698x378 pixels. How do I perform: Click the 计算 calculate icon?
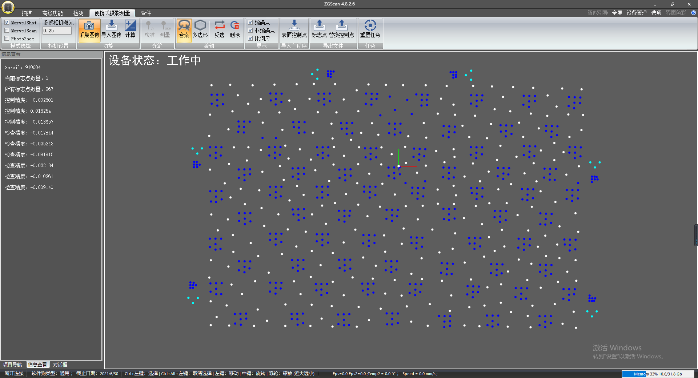pos(130,26)
